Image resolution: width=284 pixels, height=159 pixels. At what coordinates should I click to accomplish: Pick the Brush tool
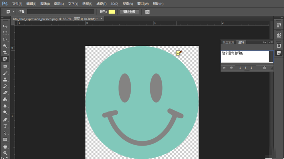click(x=5, y=73)
